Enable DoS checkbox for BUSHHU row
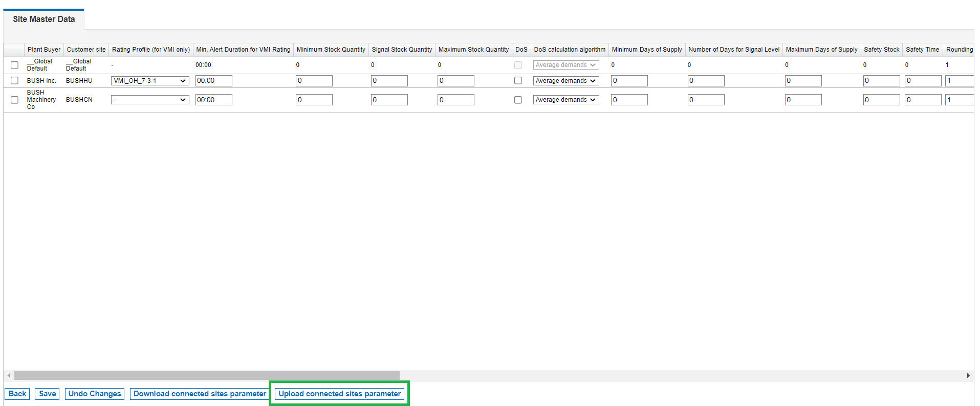The image size is (980, 406). tap(518, 81)
